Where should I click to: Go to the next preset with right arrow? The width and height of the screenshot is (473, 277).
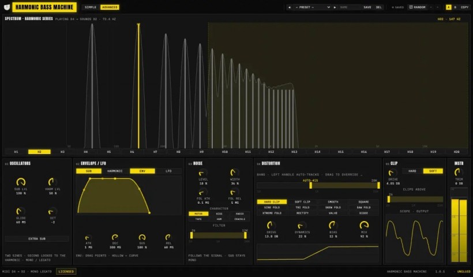tap(335, 8)
